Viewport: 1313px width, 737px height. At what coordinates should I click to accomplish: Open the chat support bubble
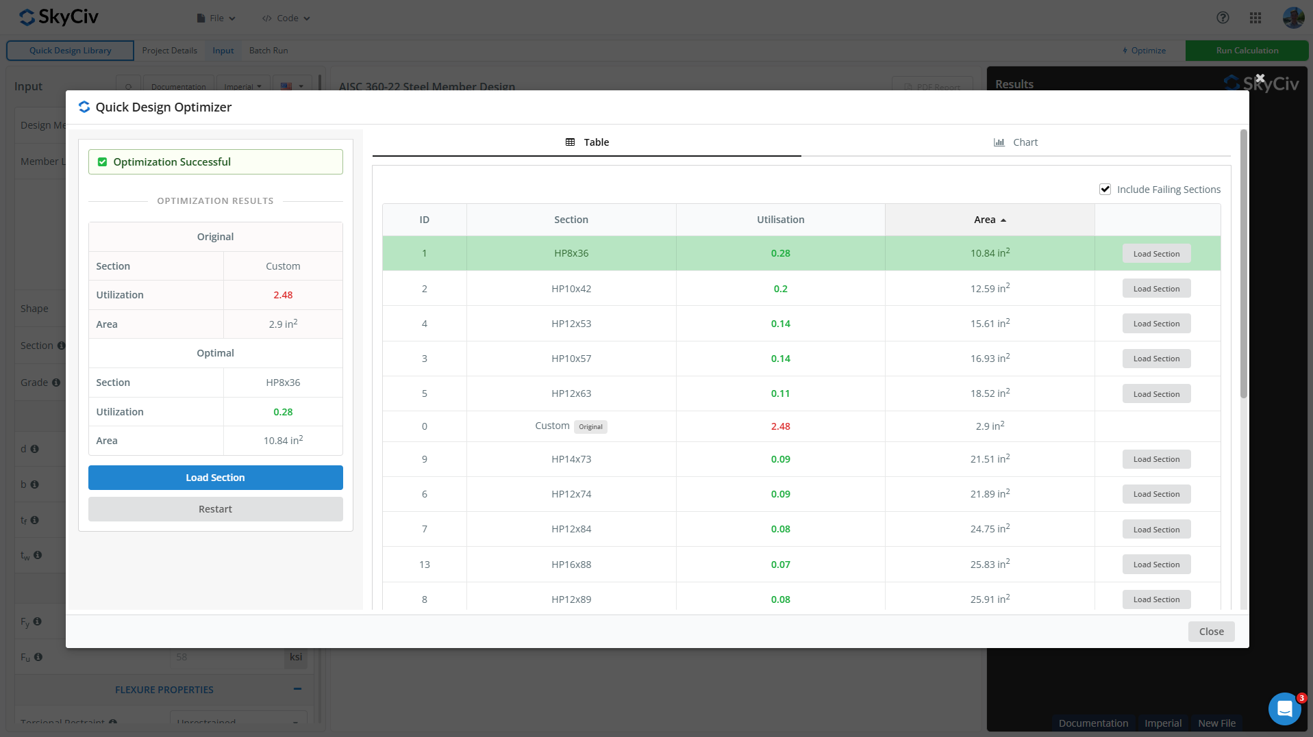(1285, 709)
